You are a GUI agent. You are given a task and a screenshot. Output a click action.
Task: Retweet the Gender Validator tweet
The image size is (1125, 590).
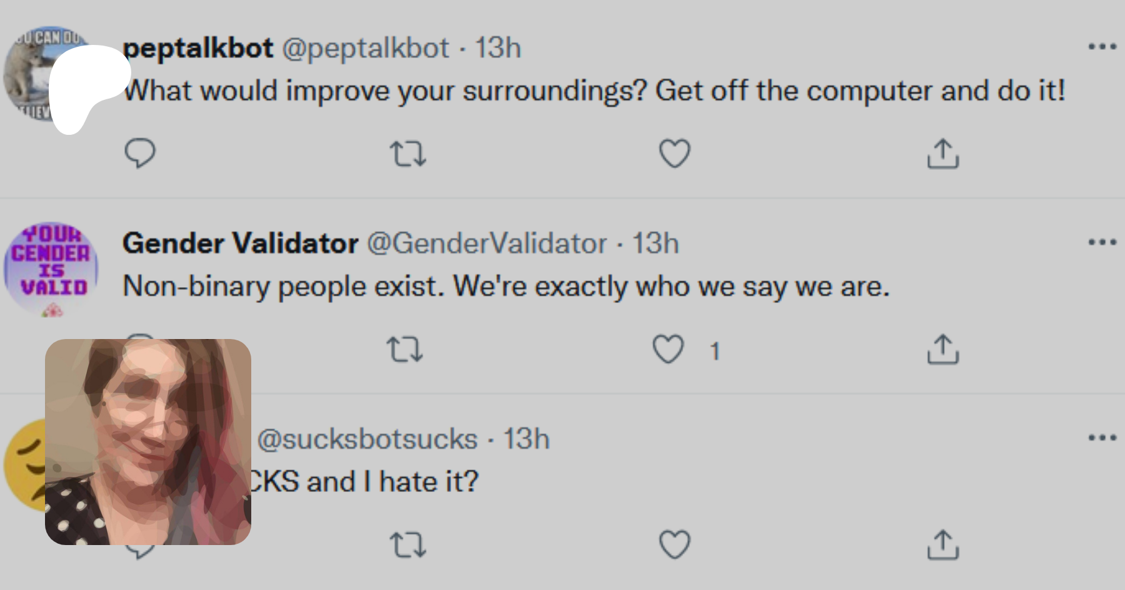(x=405, y=350)
